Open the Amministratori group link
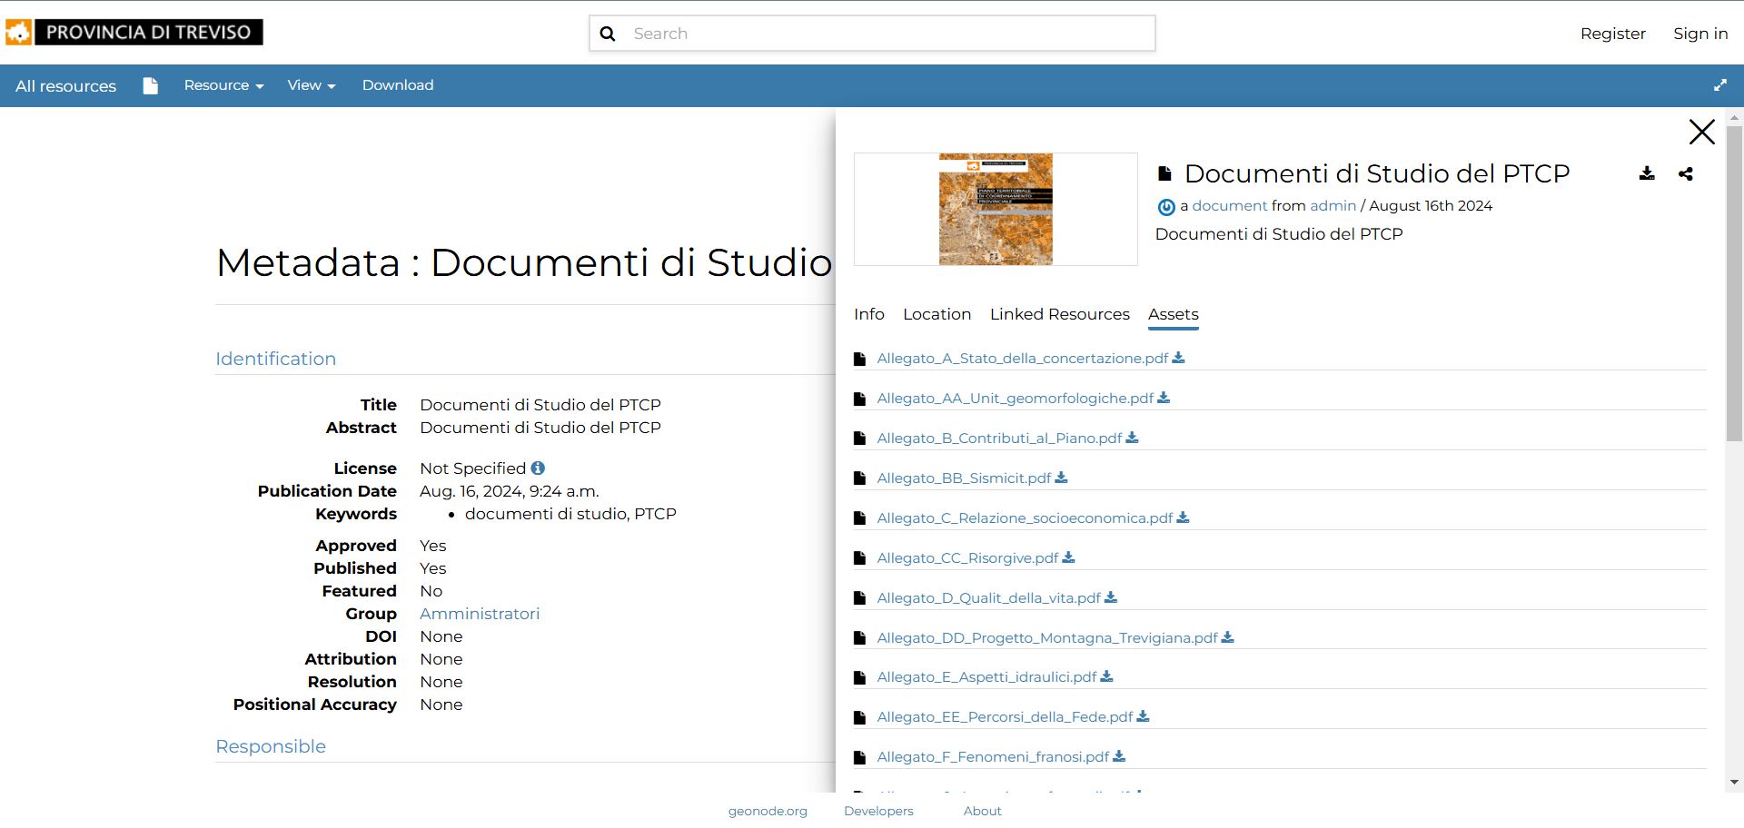 (480, 614)
